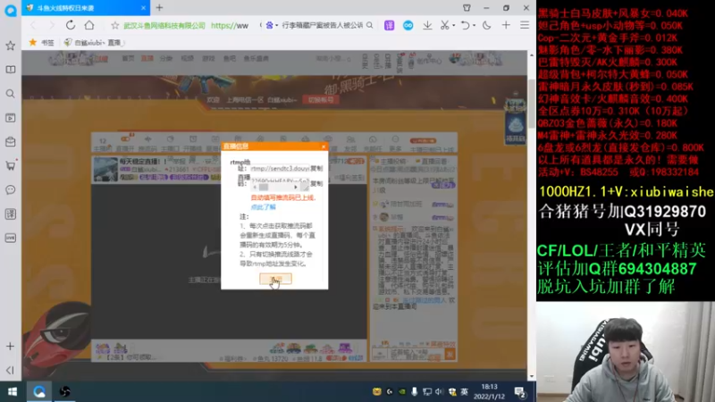Open the 白鲨xiubi 直播 bookmark
The height and width of the screenshot is (402, 715).
click(93, 42)
